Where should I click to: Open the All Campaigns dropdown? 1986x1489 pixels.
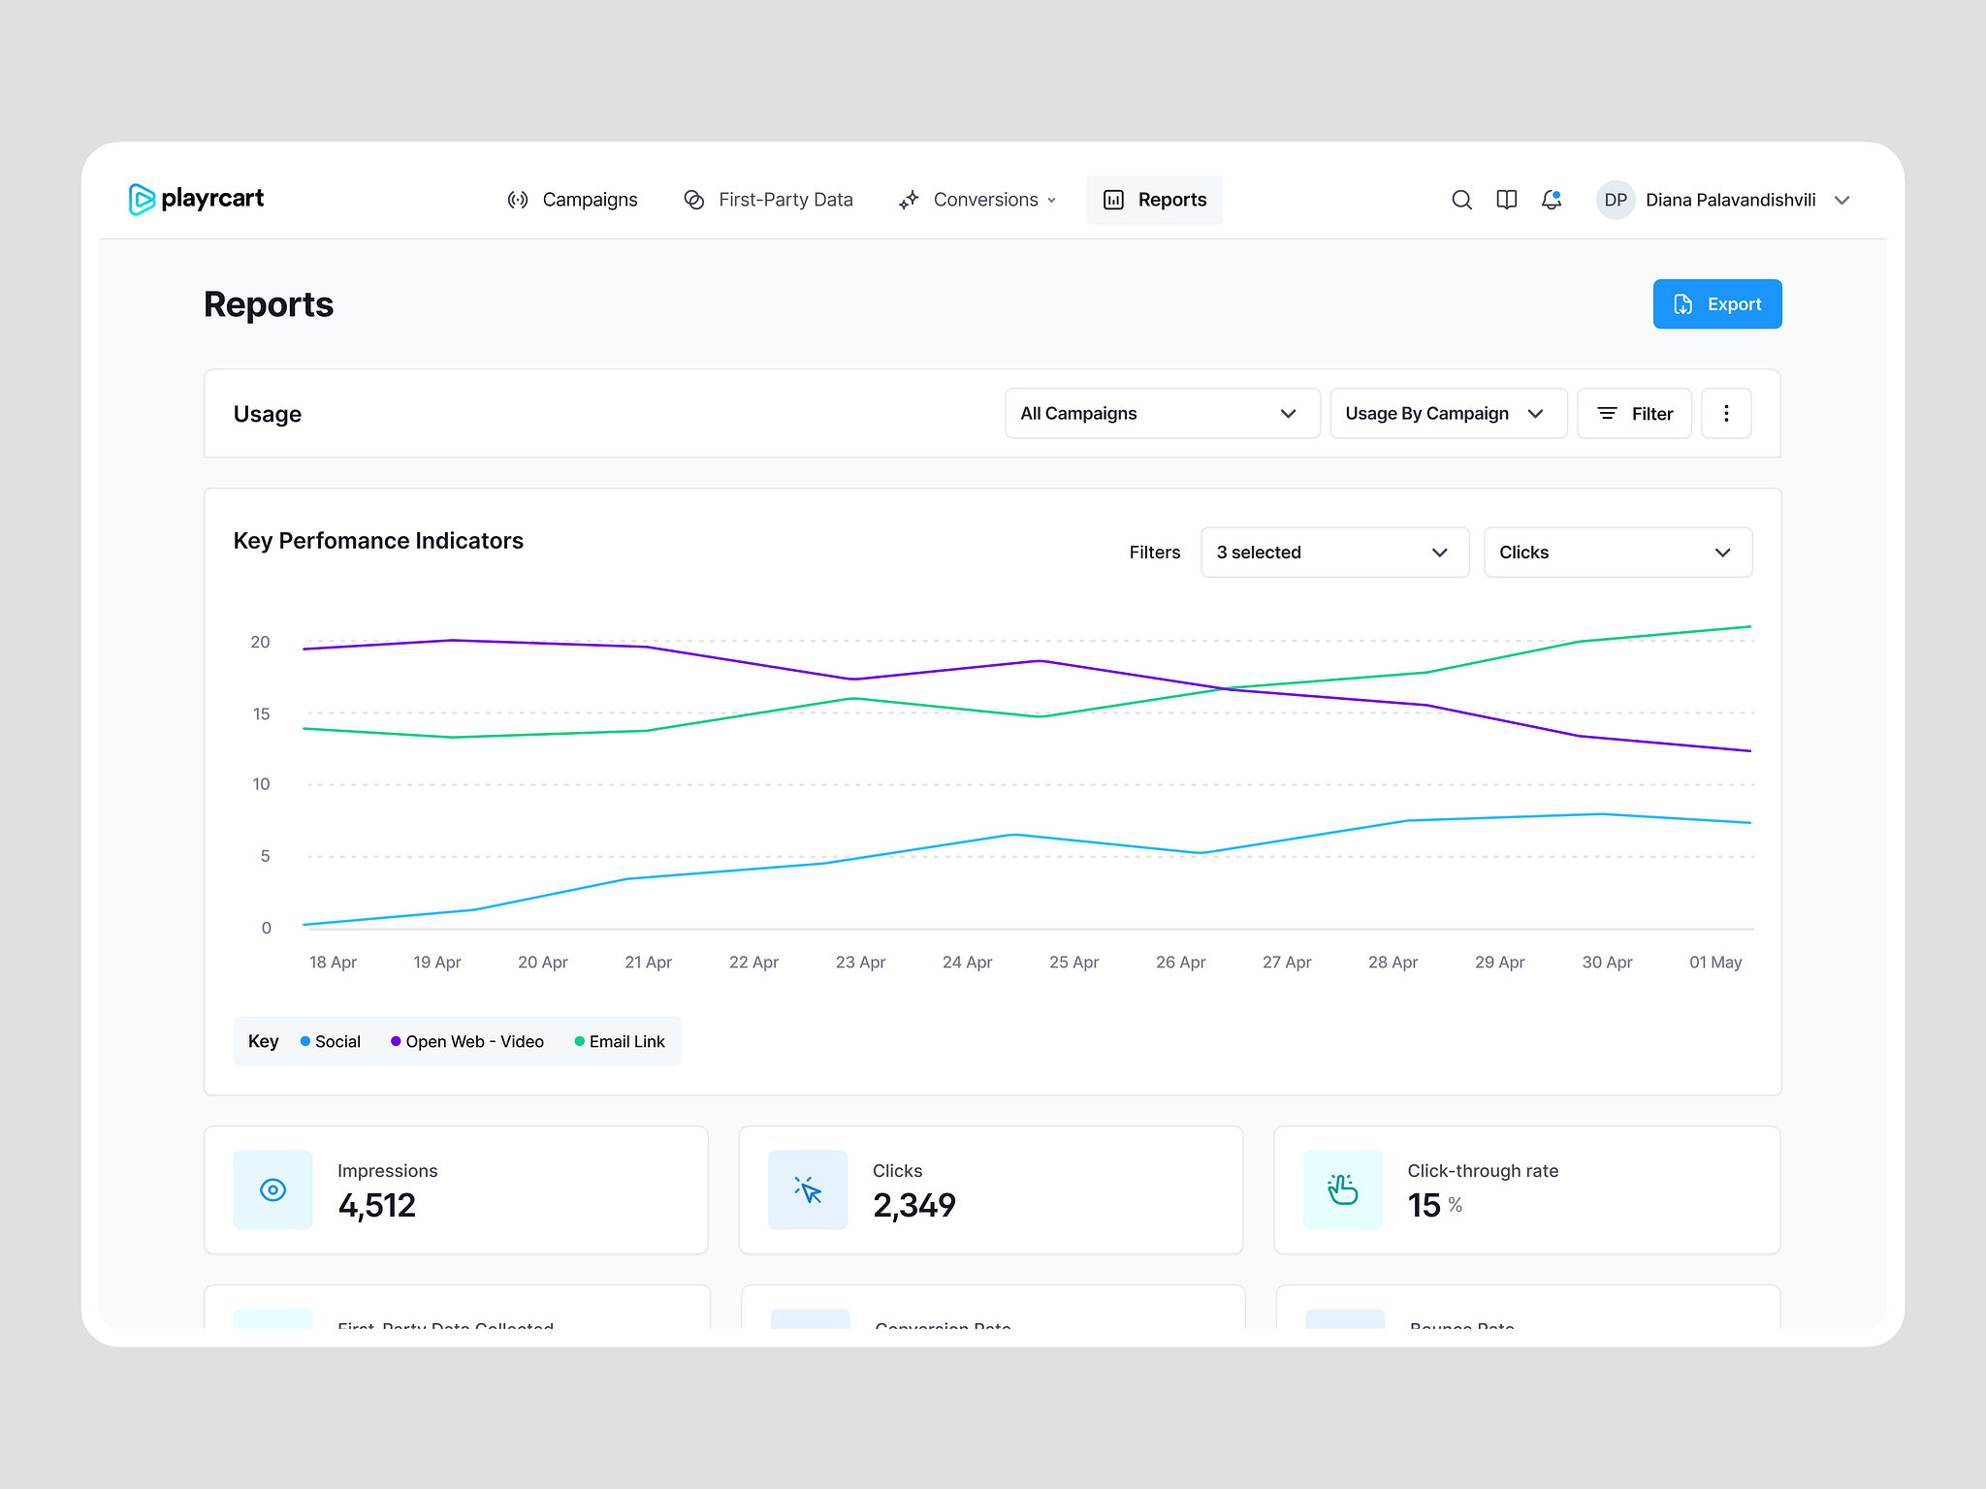[1161, 413]
